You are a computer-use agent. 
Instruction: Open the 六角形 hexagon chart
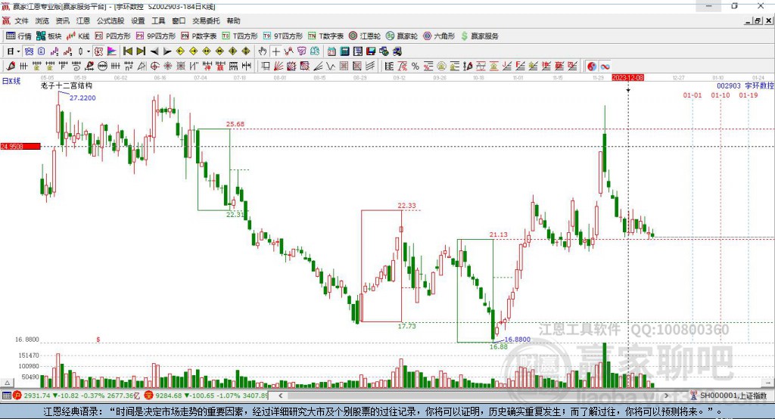tap(439, 36)
